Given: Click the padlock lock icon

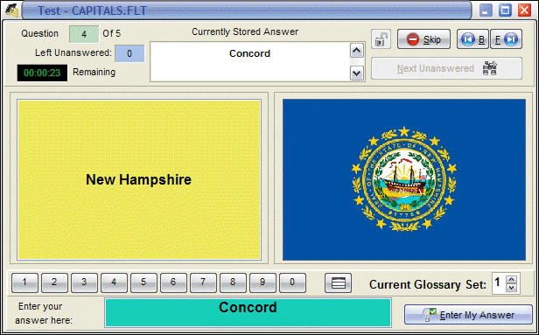Looking at the screenshot, I should tap(381, 39).
